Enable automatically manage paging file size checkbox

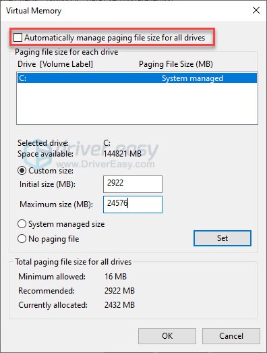coord(18,37)
